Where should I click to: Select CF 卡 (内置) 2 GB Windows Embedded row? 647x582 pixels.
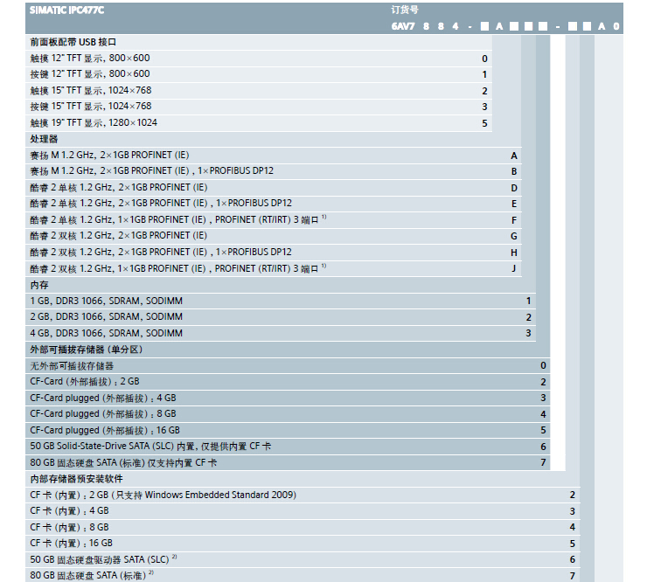pos(163,495)
